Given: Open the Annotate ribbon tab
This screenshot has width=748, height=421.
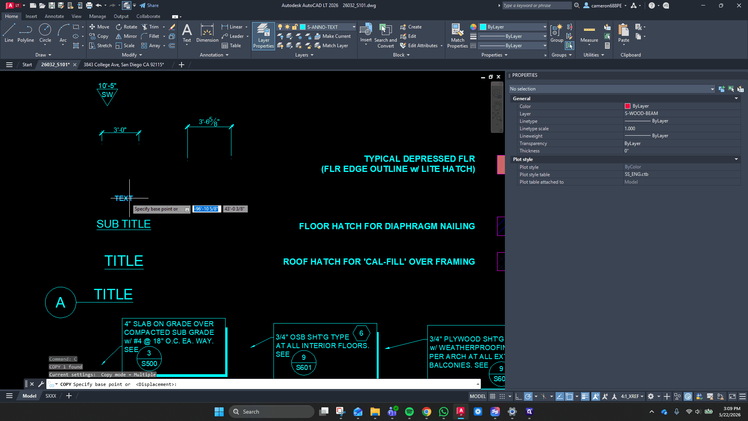Looking at the screenshot, I should (54, 16).
